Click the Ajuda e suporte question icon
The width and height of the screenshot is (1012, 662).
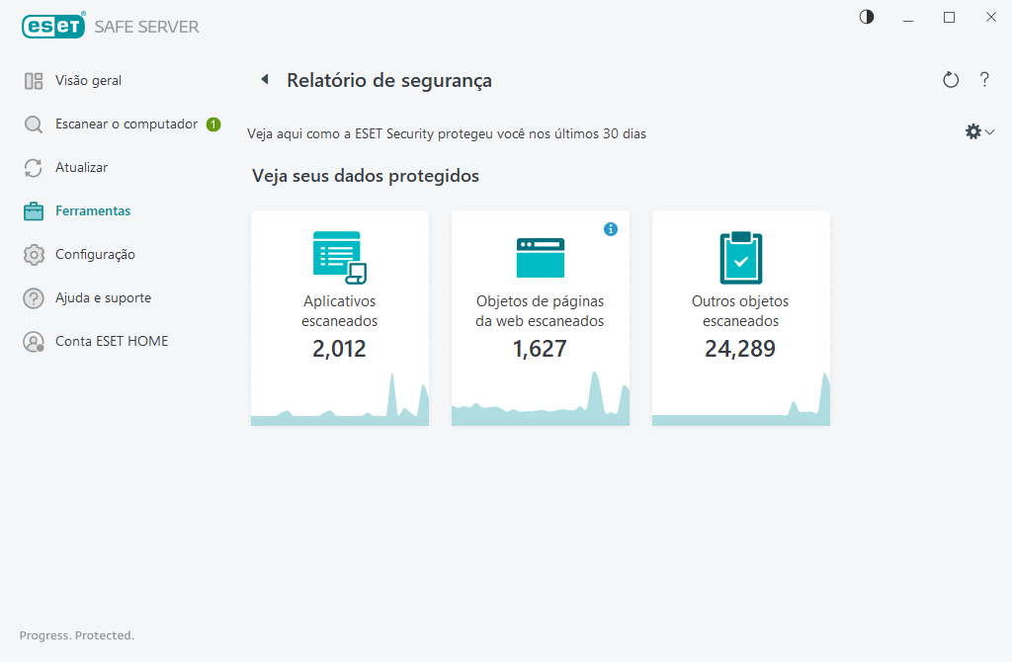click(34, 298)
